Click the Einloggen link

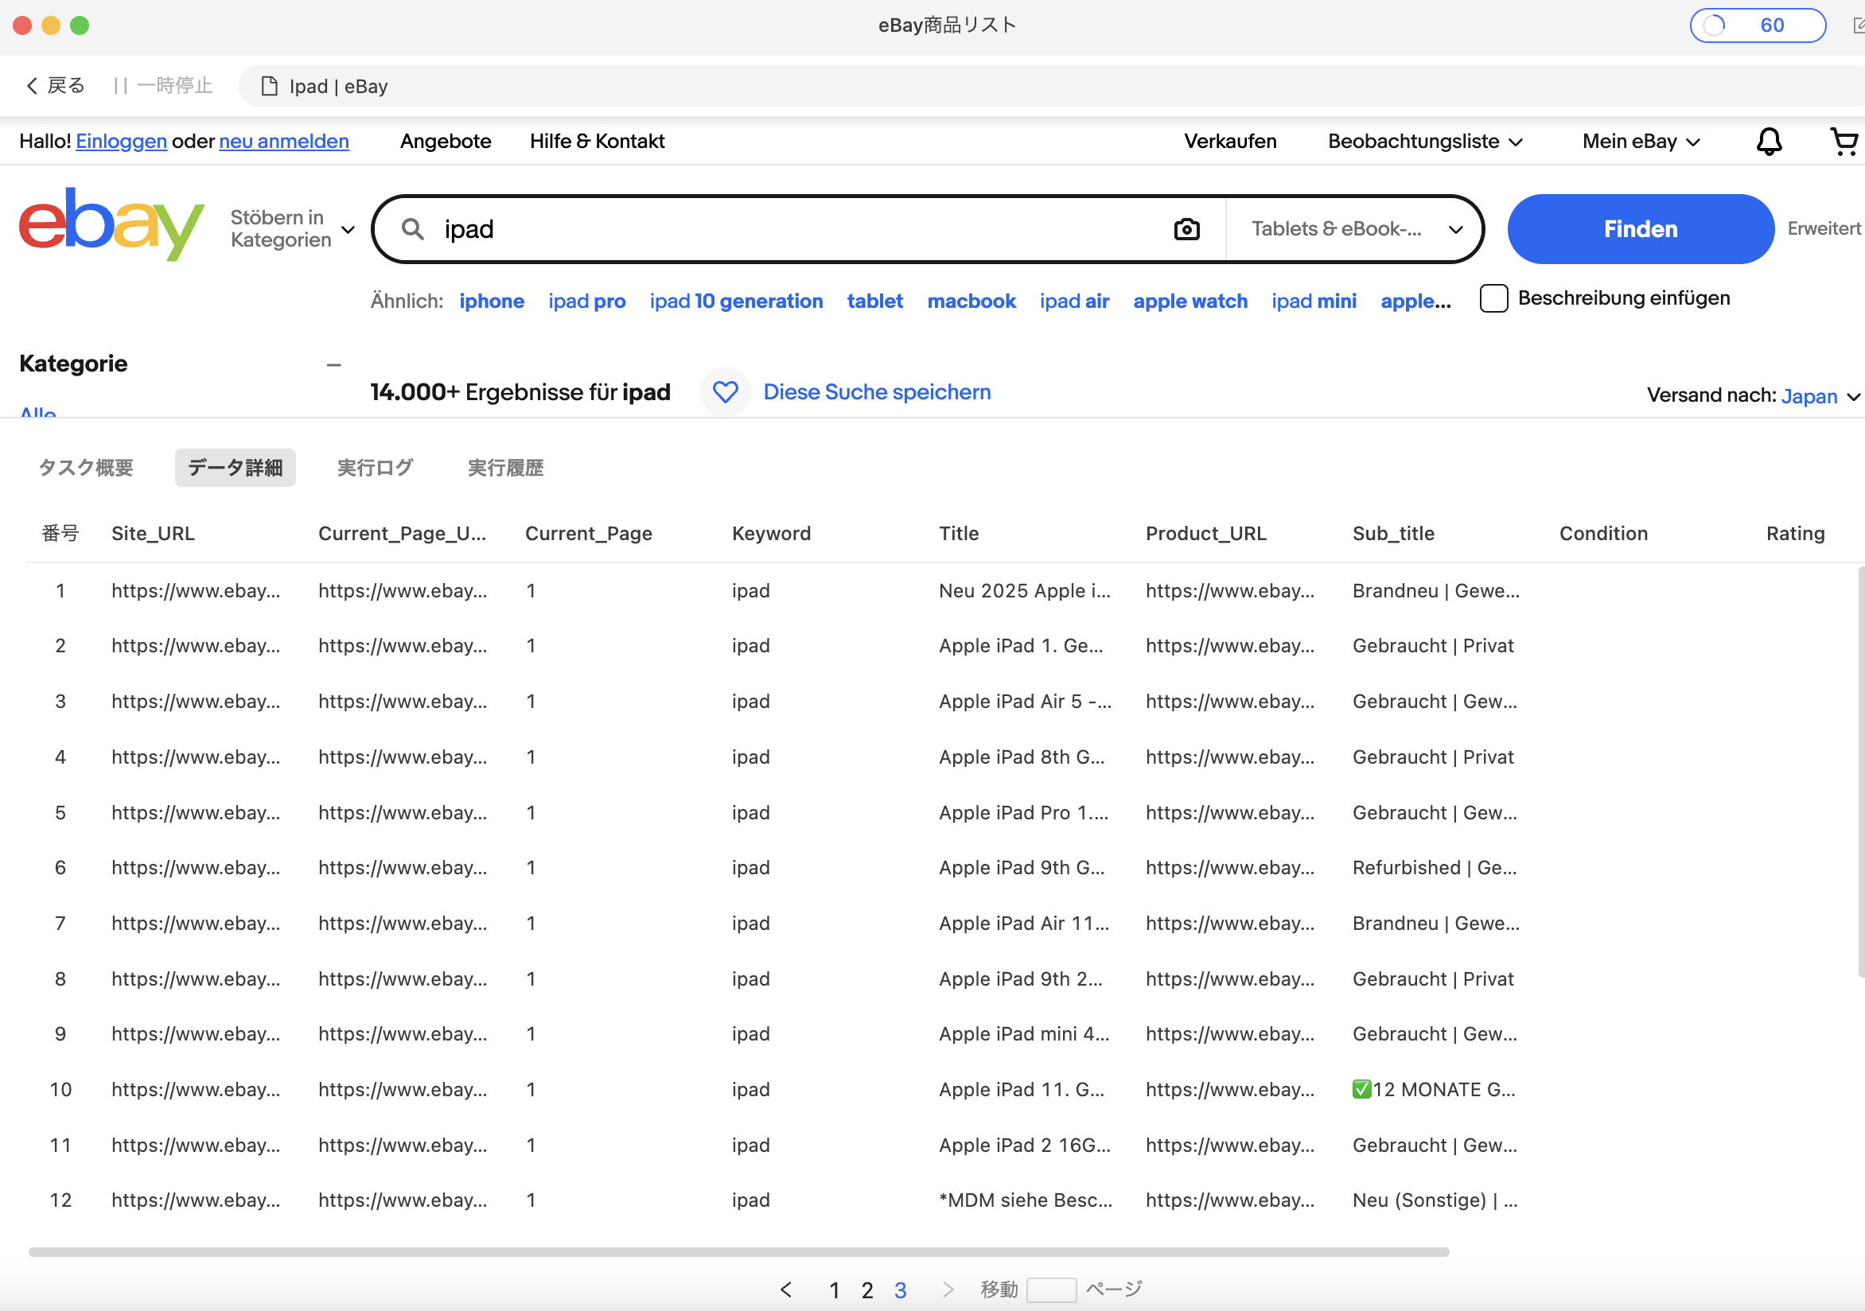pyautogui.click(x=122, y=142)
